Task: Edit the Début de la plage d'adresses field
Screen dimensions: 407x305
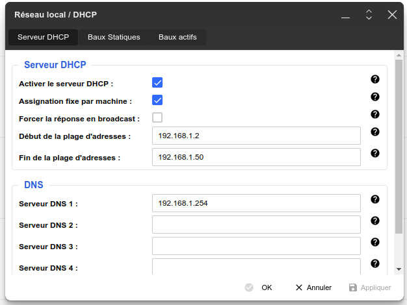Action: [x=256, y=136]
